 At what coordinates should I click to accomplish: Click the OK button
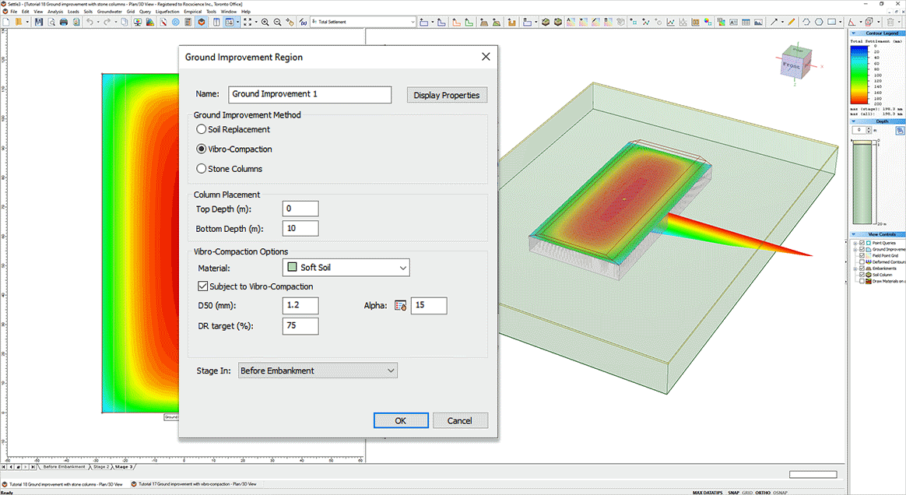(400, 420)
